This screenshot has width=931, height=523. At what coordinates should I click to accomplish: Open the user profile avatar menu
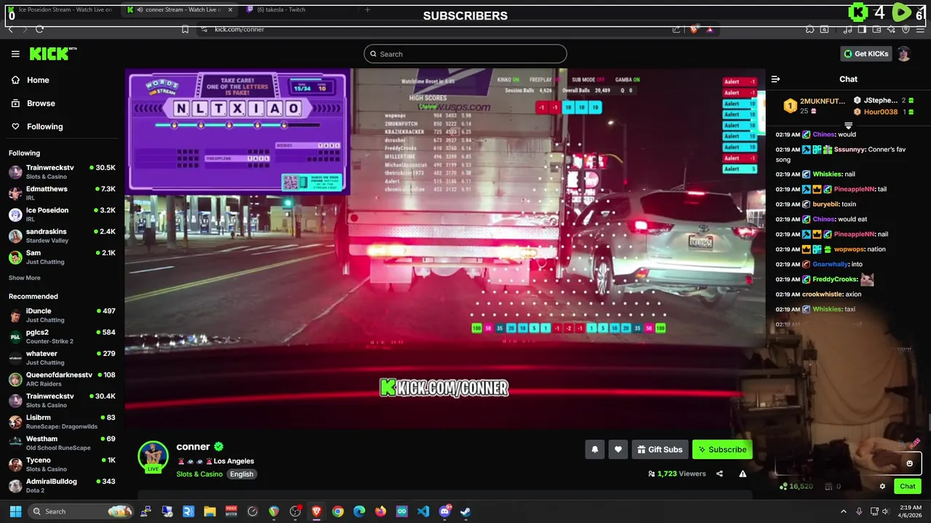pos(904,54)
